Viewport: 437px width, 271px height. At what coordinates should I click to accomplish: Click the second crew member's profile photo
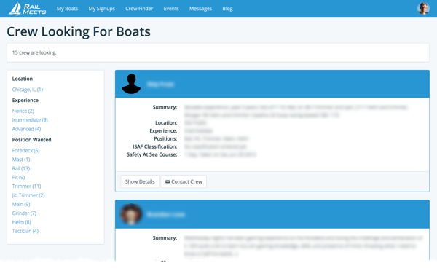(x=131, y=214)
